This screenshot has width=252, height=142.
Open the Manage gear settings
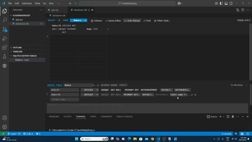[4, 127]
